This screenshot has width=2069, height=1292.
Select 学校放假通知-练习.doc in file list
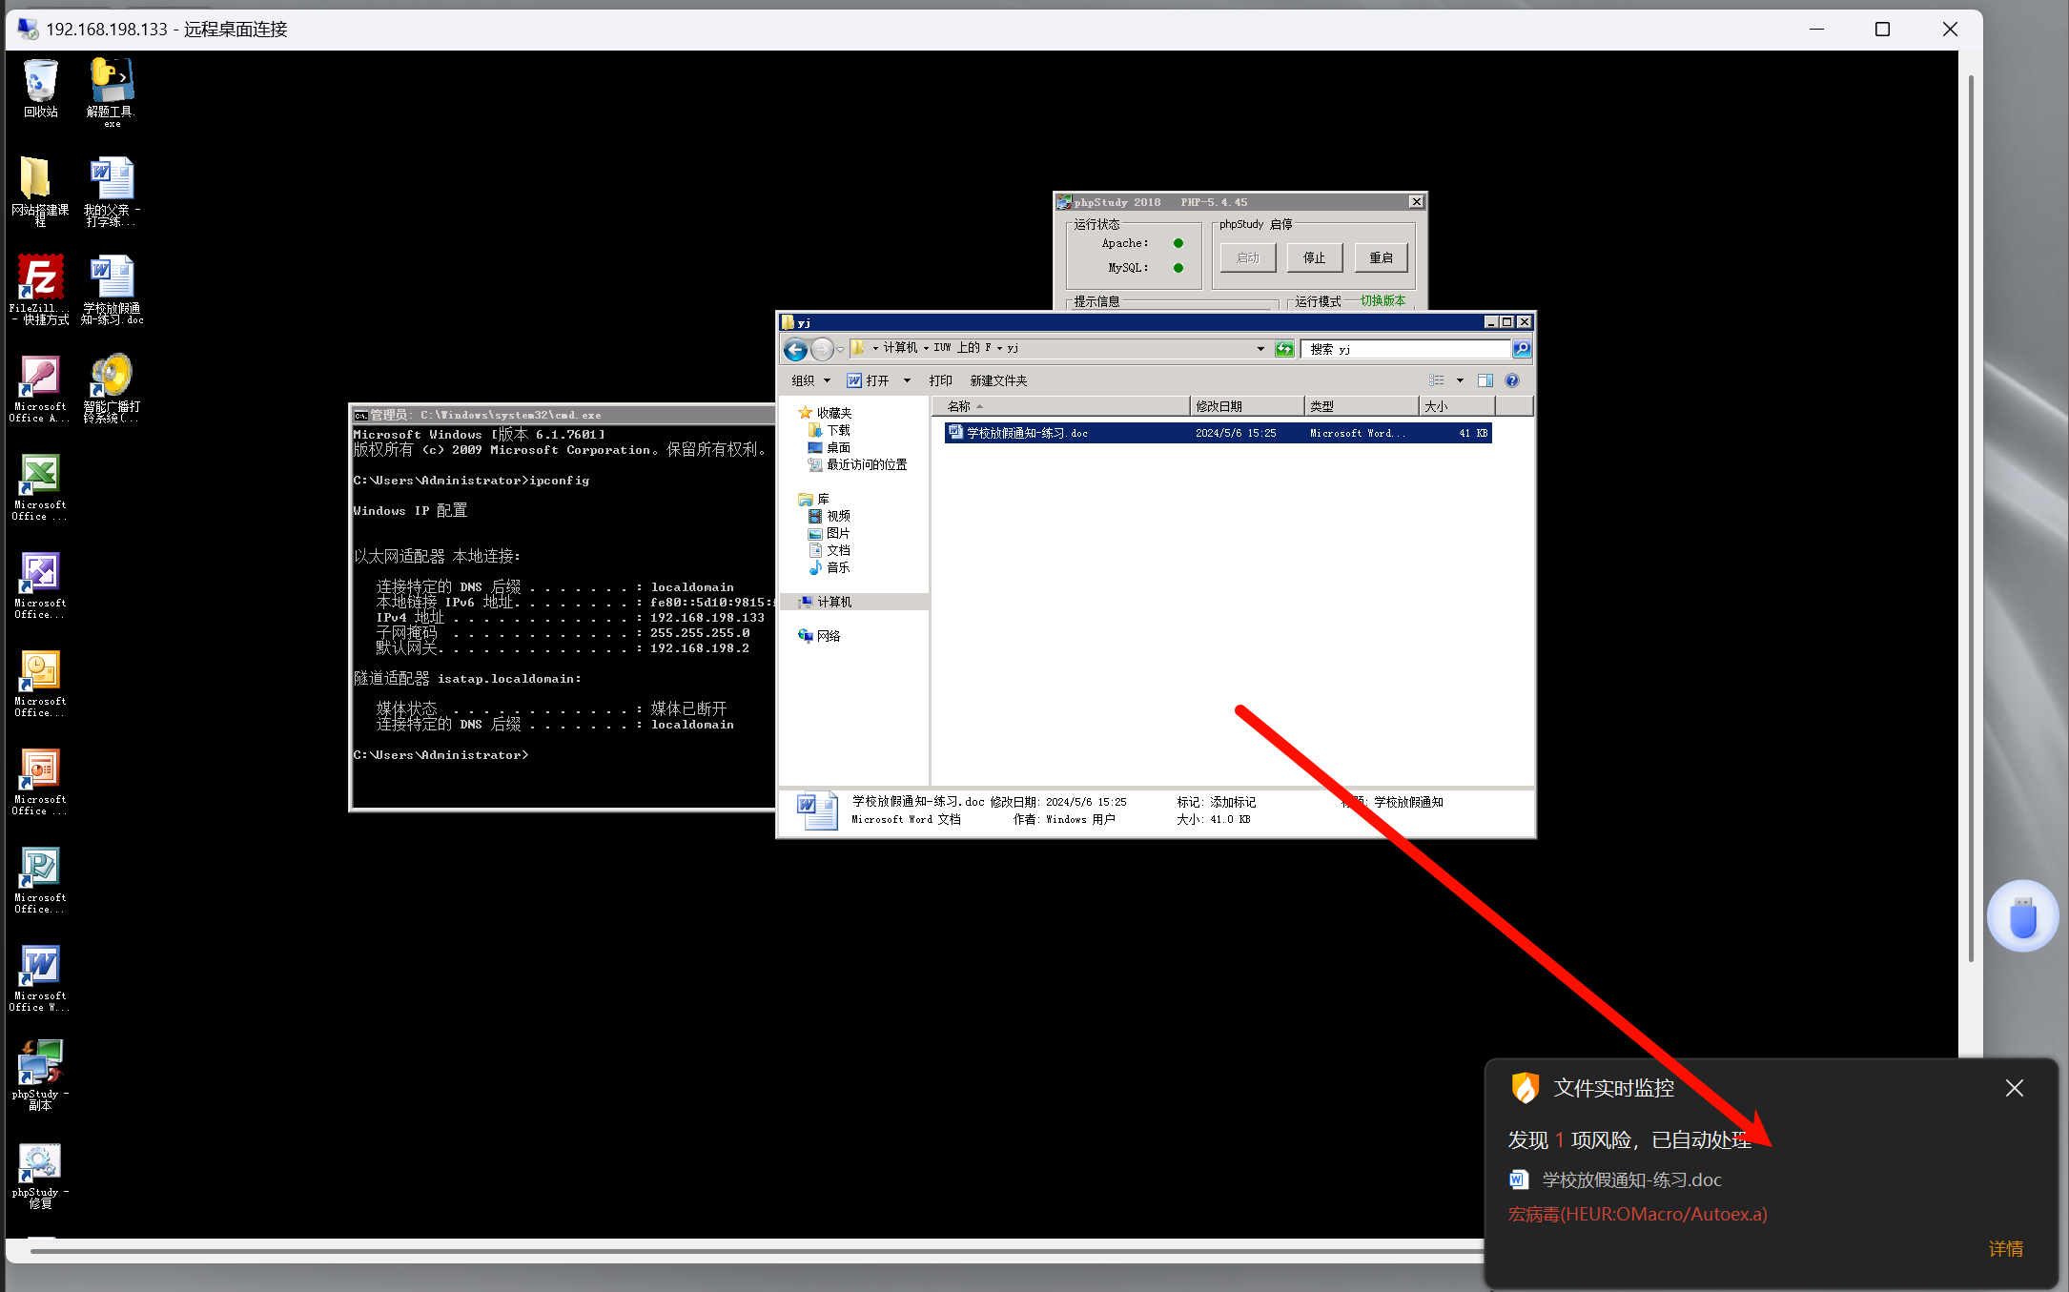1218,433
